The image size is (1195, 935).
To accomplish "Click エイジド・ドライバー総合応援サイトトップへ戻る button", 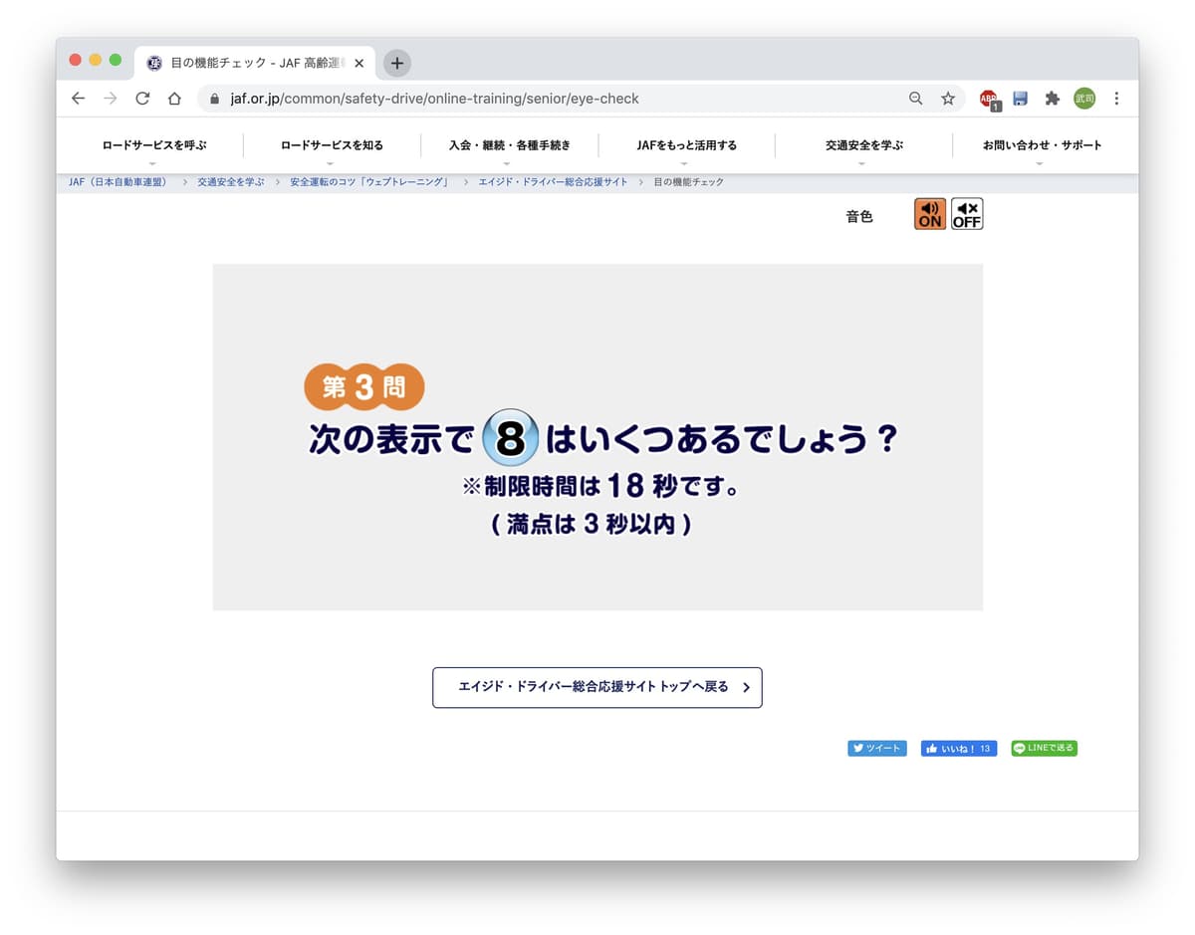I will [x=597, y=687].
